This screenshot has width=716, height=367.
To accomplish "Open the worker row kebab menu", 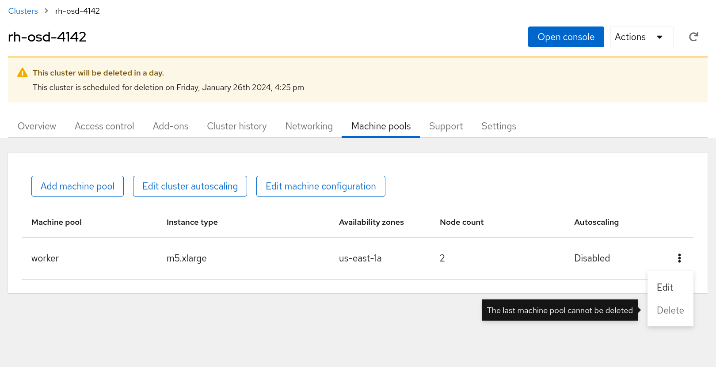I will (x=679, y=258).
